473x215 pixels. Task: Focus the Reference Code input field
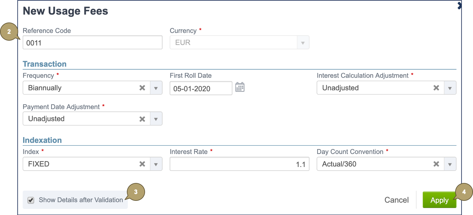pos(92,43)
